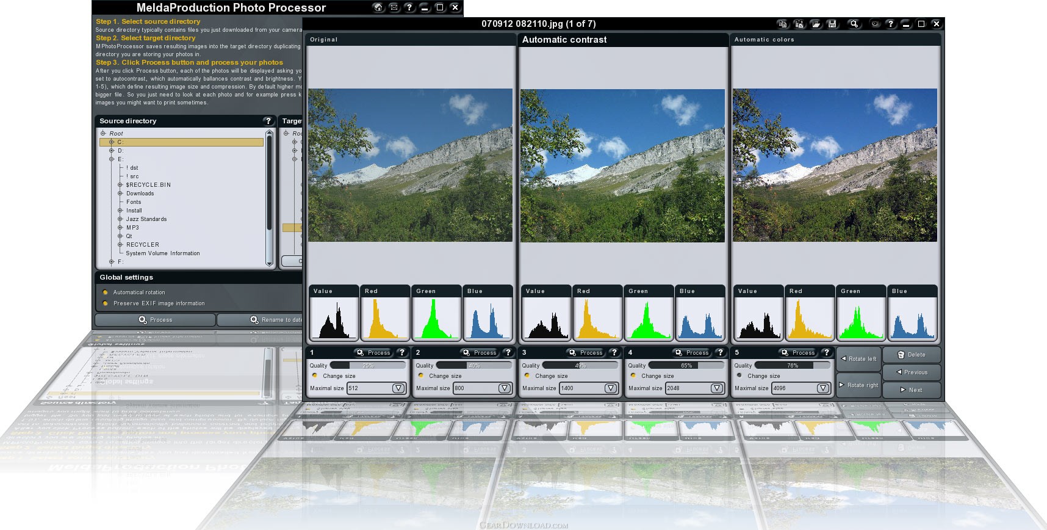Click the floppy disk save icon
This screenshot has width=1047, height=530.
pos(832,24)
